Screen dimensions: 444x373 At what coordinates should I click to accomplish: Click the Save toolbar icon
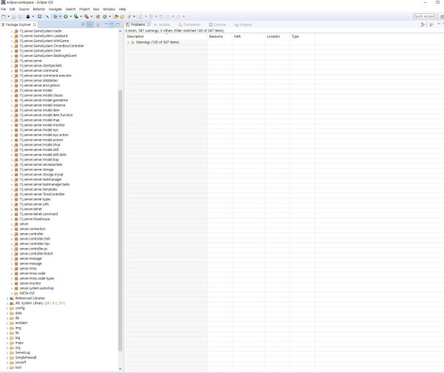pyautogui.click(x=14, y=16)
